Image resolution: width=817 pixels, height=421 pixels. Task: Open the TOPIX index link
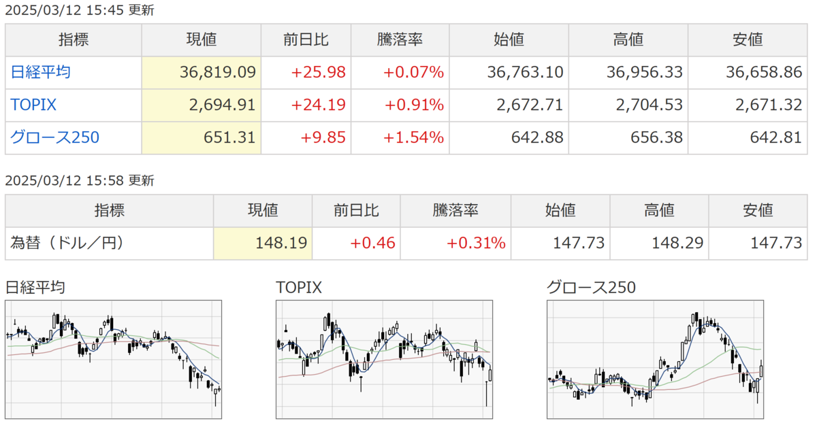click(x=33, y=105)
